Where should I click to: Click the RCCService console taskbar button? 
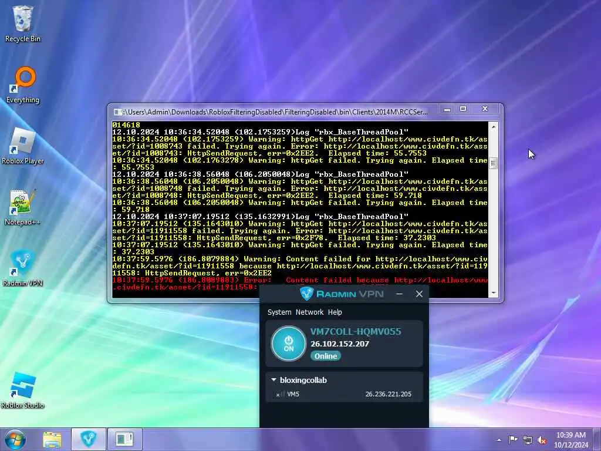coord(124,439)
